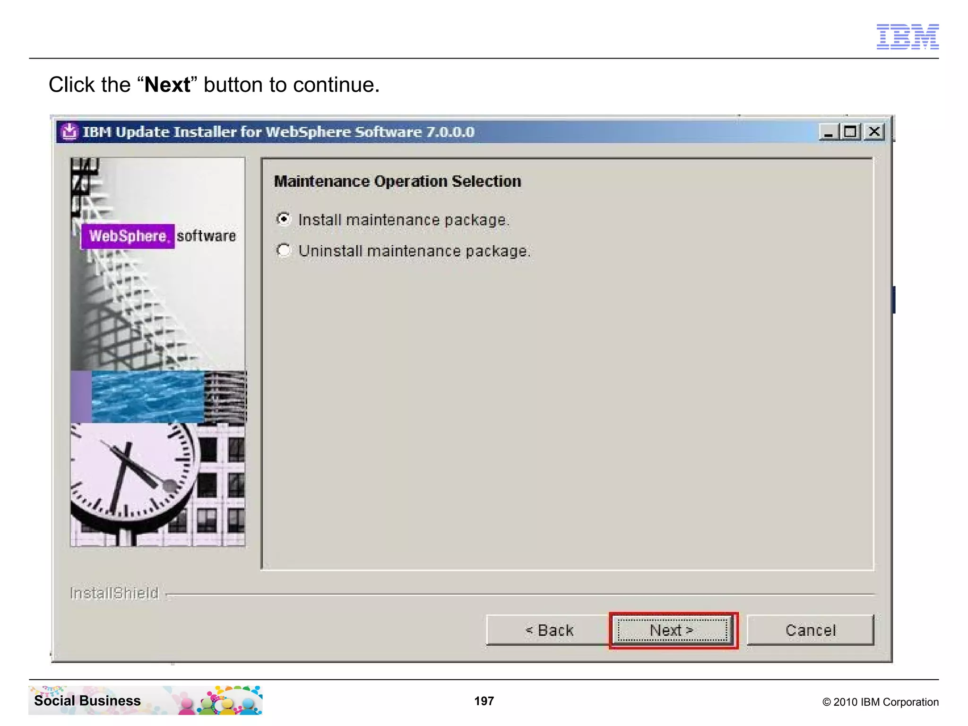Minimize the Update Installer window
The width and height of the screenshot is (968, 726).
829,132
